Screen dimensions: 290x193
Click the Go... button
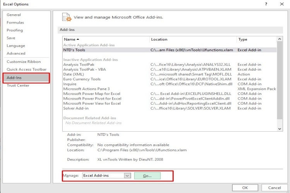click(147, 176)
